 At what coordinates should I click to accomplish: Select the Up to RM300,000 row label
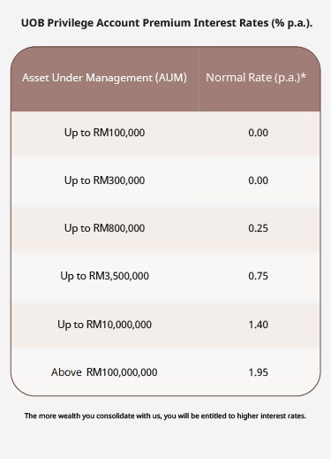click(104, 180)
